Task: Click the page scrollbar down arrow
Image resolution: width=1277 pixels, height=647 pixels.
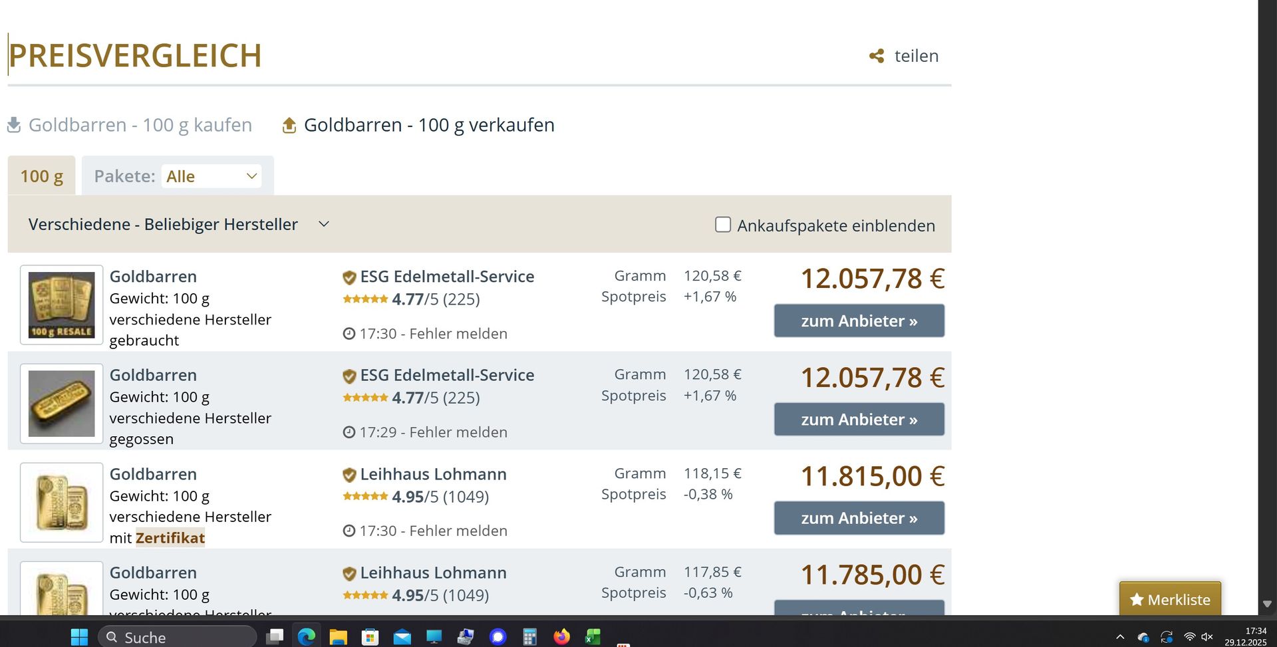Action: click(x=1267, y=604)
